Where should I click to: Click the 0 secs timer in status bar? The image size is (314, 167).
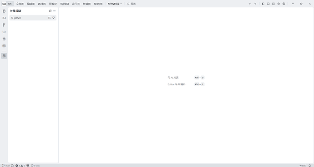(x=35, y=166)
